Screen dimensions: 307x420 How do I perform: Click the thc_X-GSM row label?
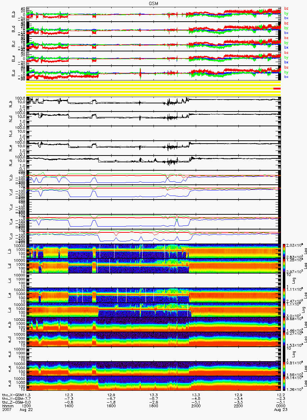click(13, 395)
